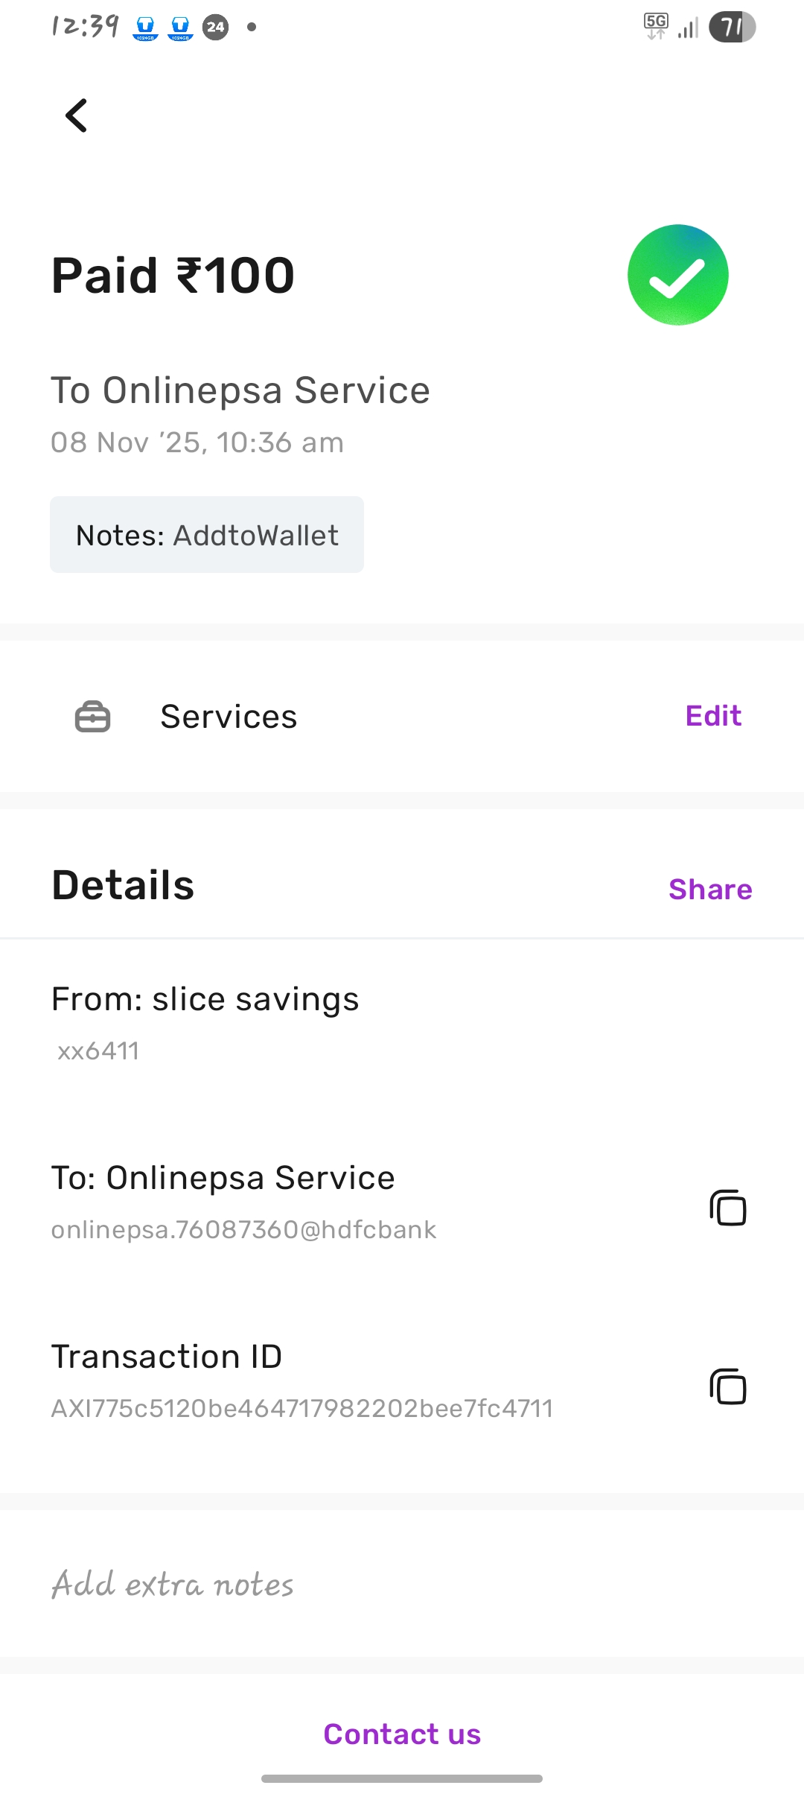Open the Contact us link
The height and width of the screenshot is (1794, 804).
[x=402, y=1734]
